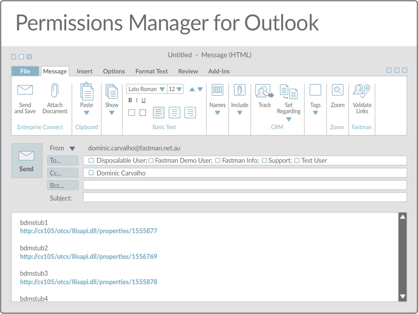
Task: Tick the Test User checkbox
Action: click(297, 160)
